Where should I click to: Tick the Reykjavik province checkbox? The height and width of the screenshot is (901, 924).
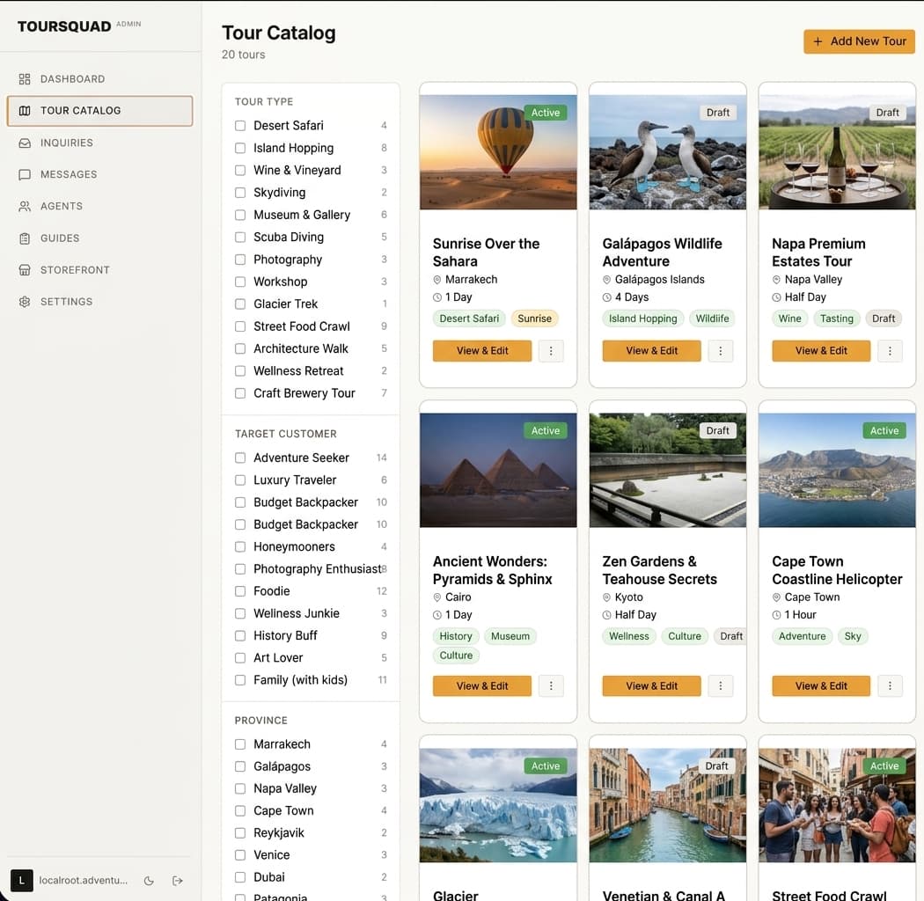pyautogui.click(x=240, y=833)
